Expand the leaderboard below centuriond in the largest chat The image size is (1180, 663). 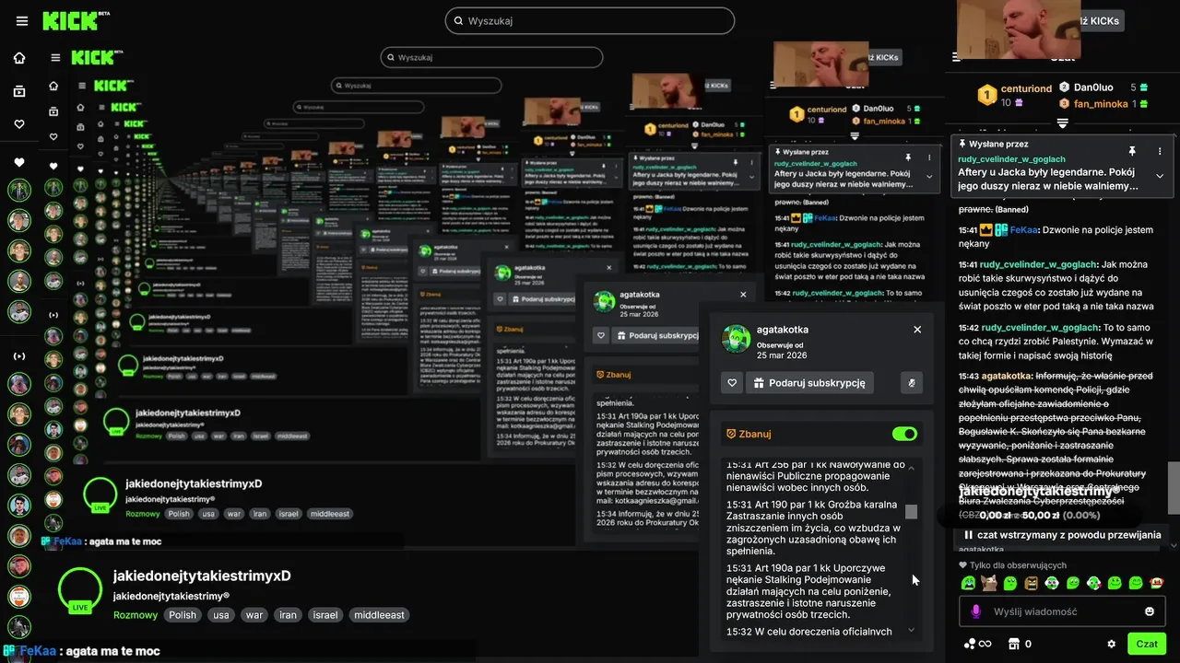1062,123
